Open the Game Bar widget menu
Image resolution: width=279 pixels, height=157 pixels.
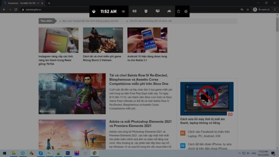(x=123, y=11)
